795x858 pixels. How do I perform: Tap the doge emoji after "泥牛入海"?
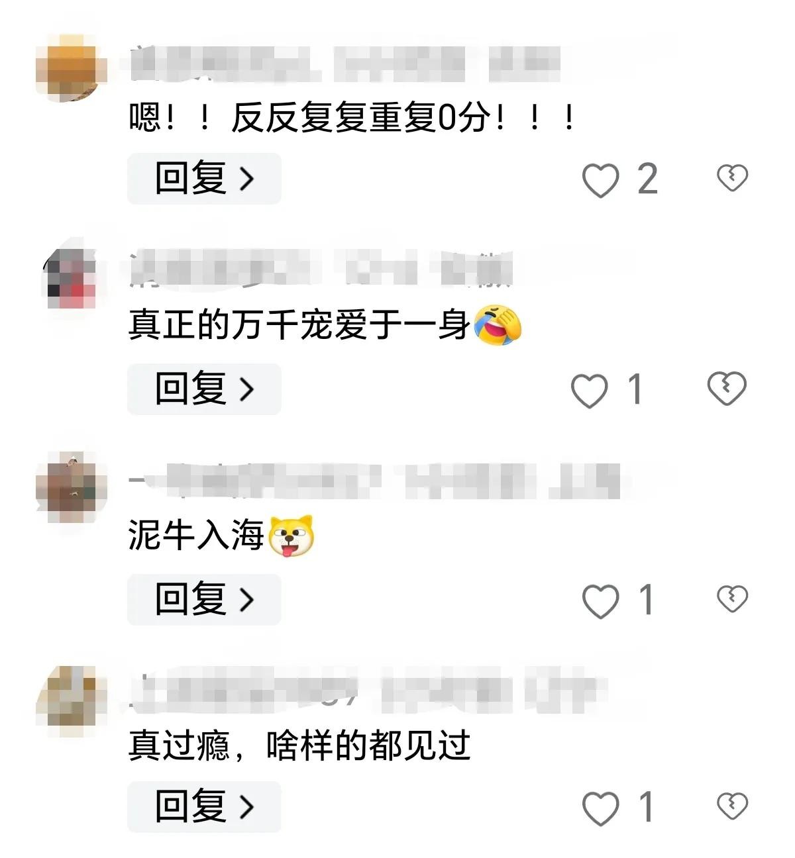[x=290, y=536]
